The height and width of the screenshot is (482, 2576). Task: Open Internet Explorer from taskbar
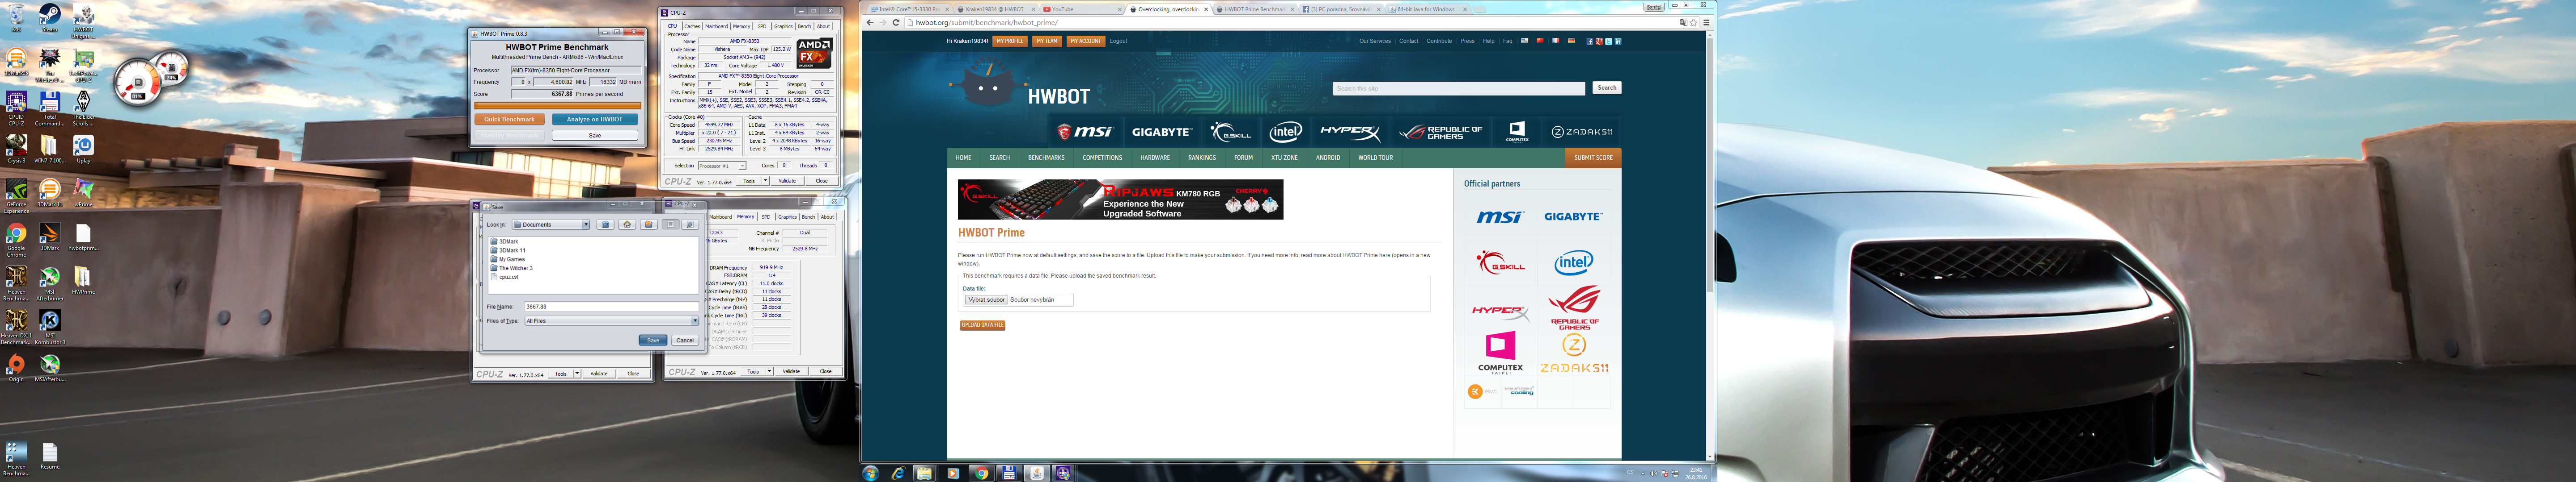pyautogui.click(x=898, y=473)
